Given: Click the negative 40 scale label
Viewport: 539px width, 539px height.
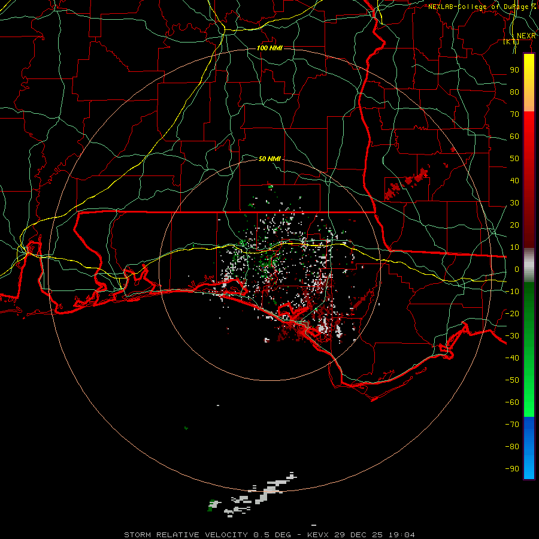Looking at the screenshot, I should [512, 358].
